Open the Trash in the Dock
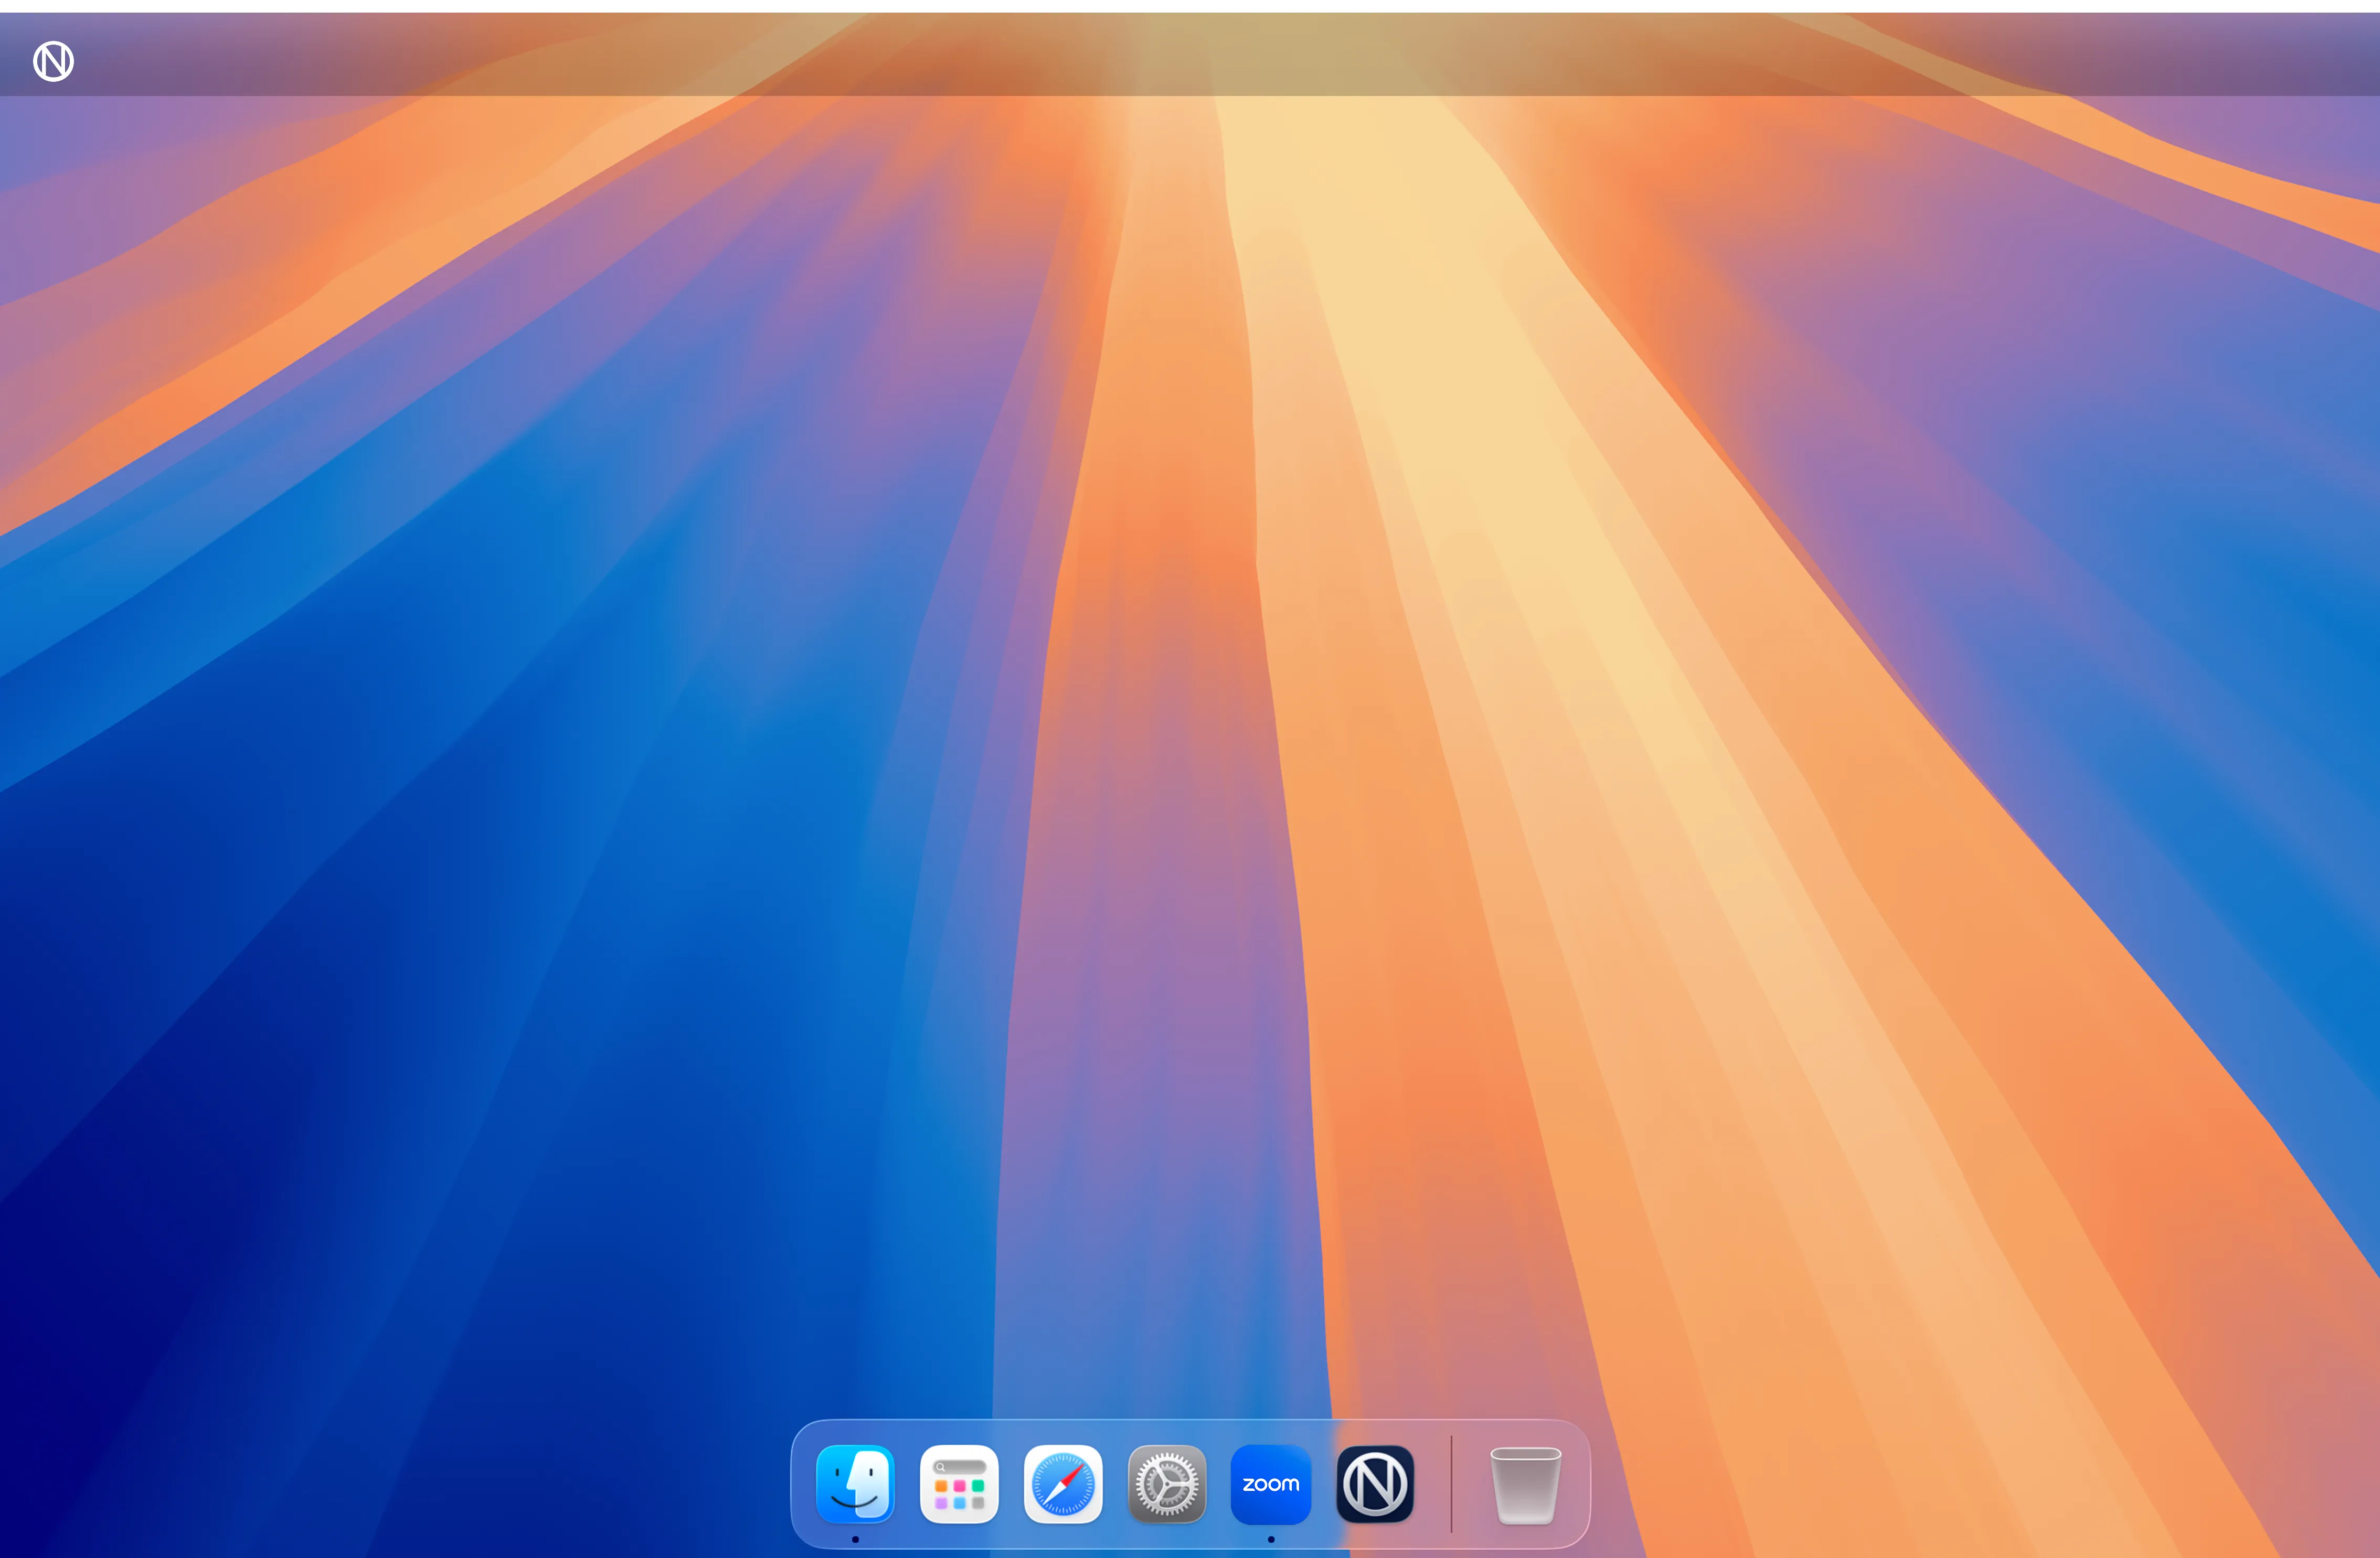2380x1558 pixels. tap(1525, 1485)
